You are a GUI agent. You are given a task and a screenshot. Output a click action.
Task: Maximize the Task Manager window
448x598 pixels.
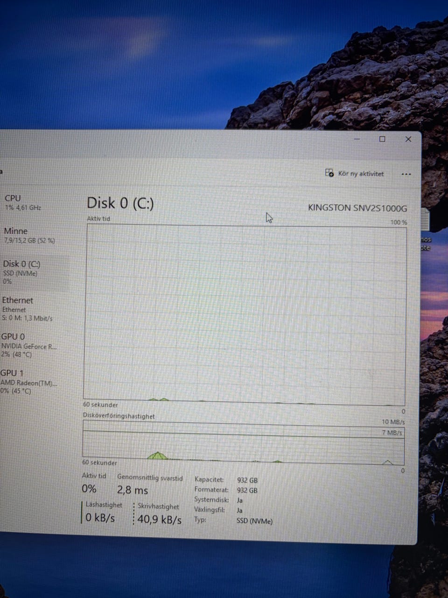point(382,139)
